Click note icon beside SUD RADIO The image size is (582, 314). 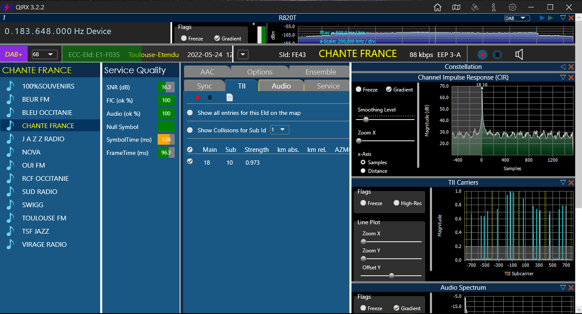pos(10,191)
